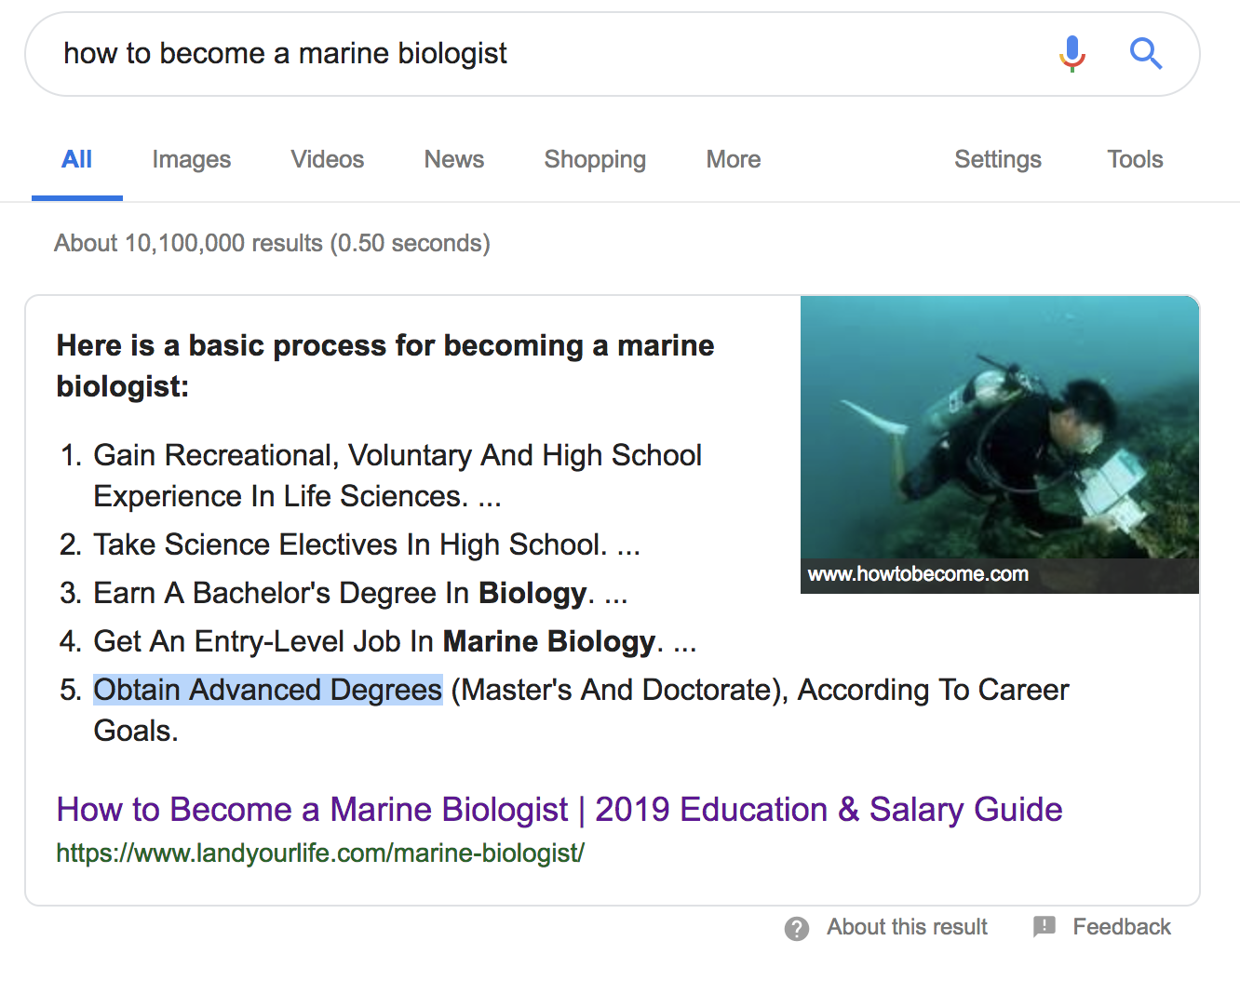Select the All results tab
Viewport: 1240px width, 981px height.
point(77,159)
